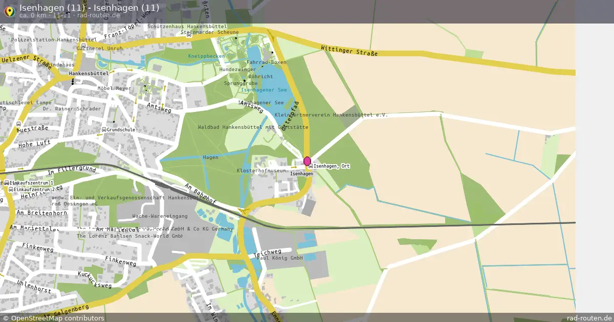
Task: Click bus stop icon beside Einkaufzentrum 2
Action: click(10, 190)
